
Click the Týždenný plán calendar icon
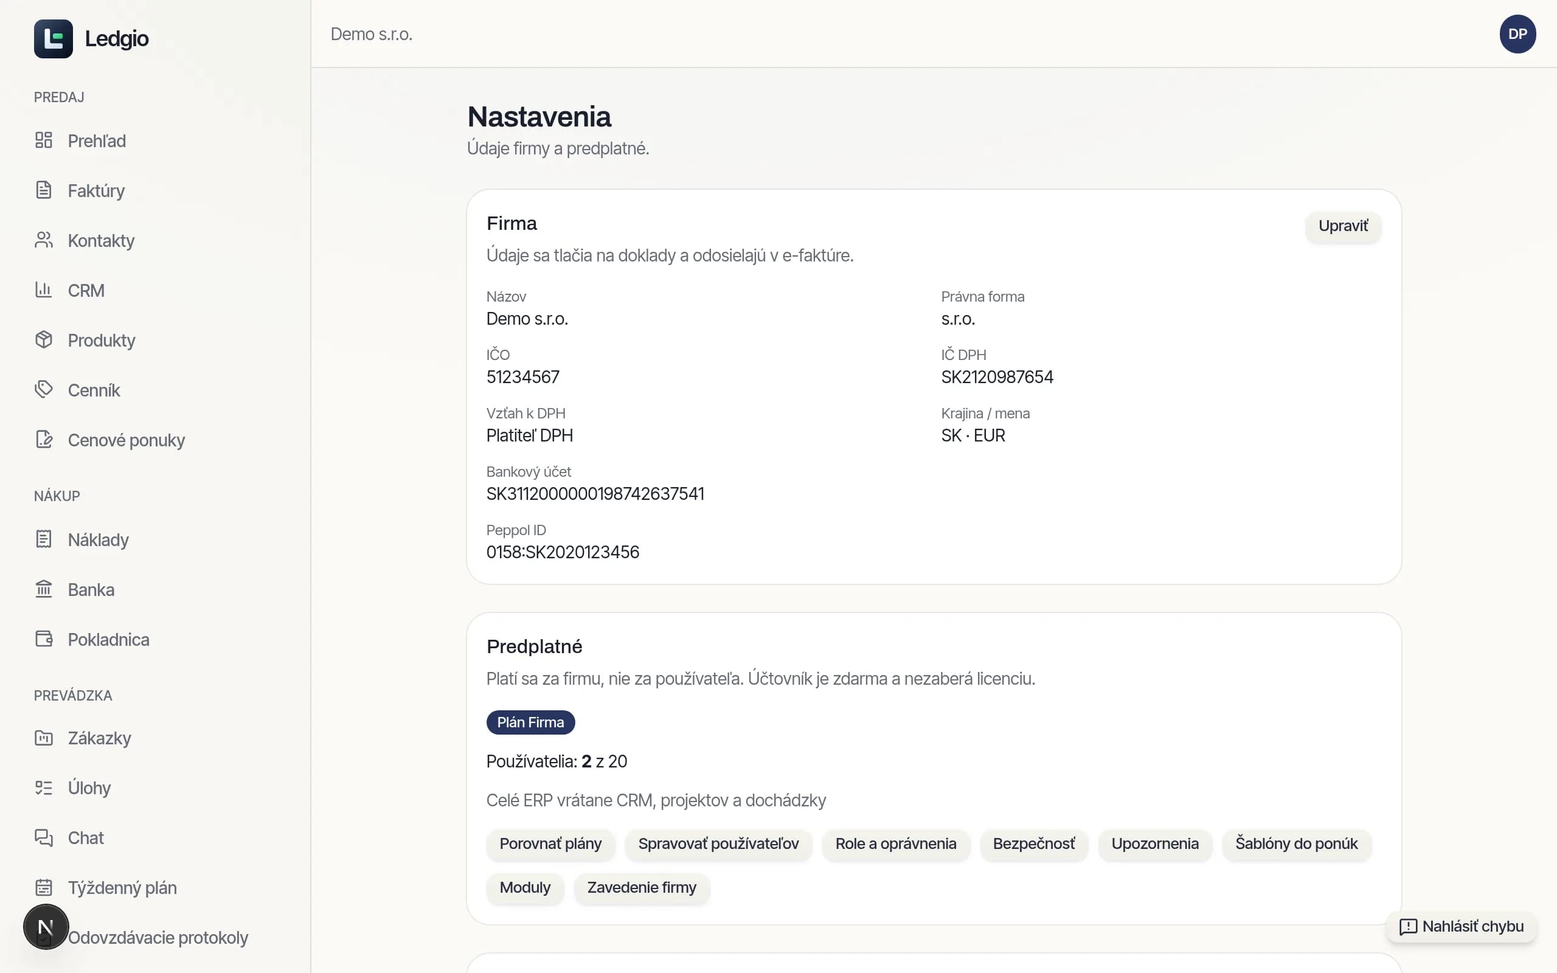pos(44,887)
